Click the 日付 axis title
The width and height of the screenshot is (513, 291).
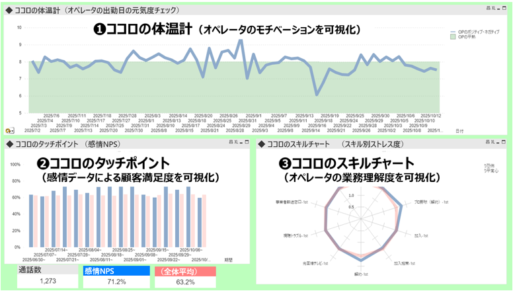[459, 131]
